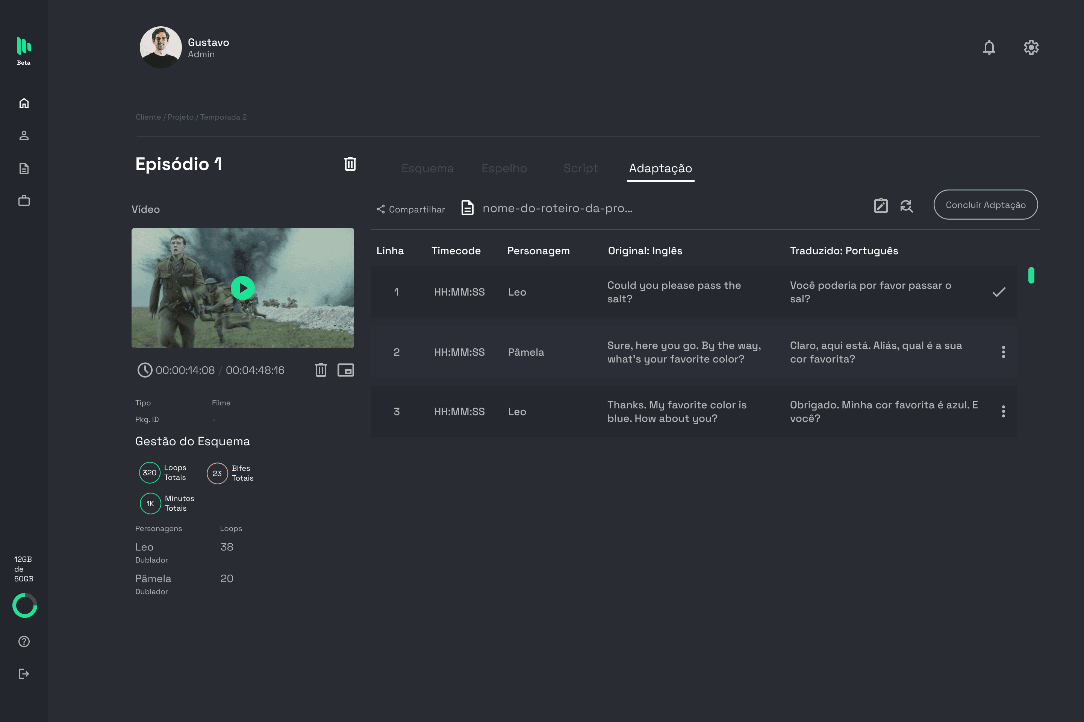Click the notifications bell icon
The height and width of the screenshot is (722, 1084).
(989, 47)
